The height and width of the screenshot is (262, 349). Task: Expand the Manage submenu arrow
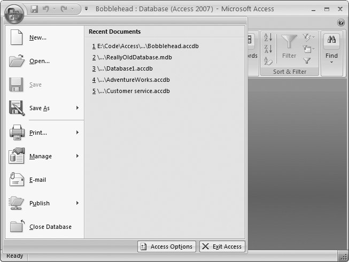coord(77,156)
